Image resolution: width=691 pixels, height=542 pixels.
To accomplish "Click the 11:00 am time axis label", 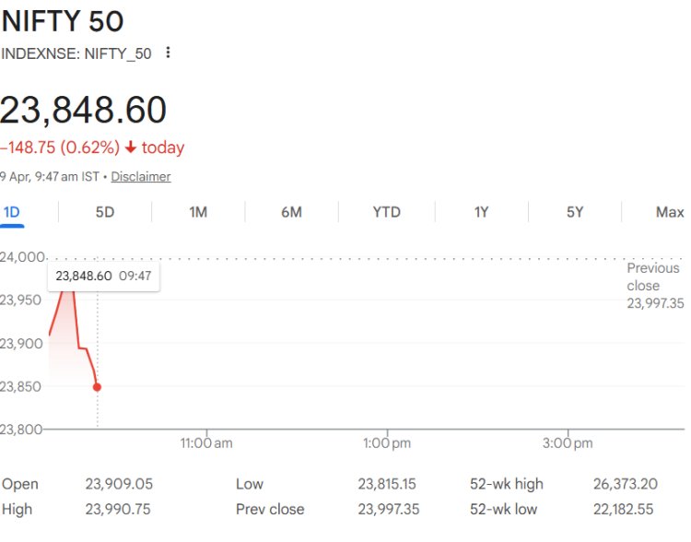I will pyautogui.click(x=206, y=442).
